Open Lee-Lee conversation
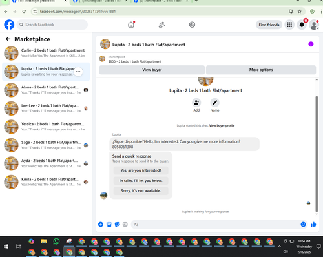The width and height of the screenshot is (323, 257). coord(46,108)
